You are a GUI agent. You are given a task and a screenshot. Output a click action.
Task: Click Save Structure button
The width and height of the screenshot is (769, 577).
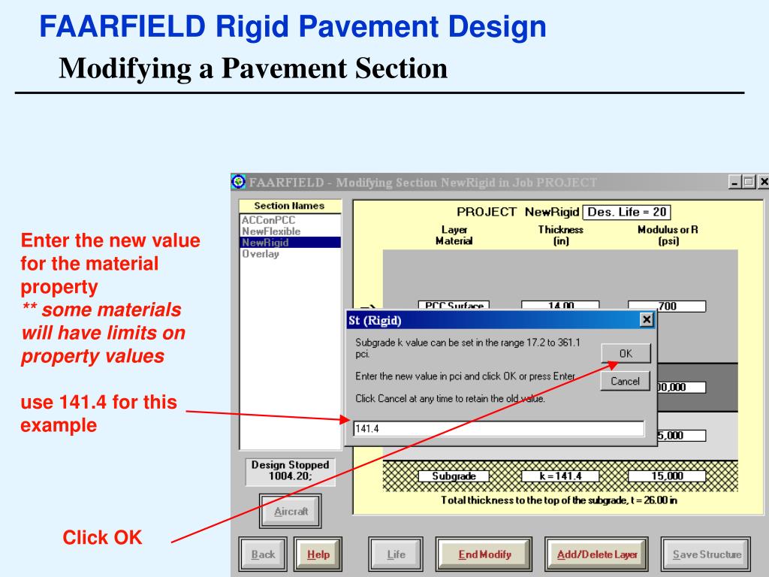706,554
